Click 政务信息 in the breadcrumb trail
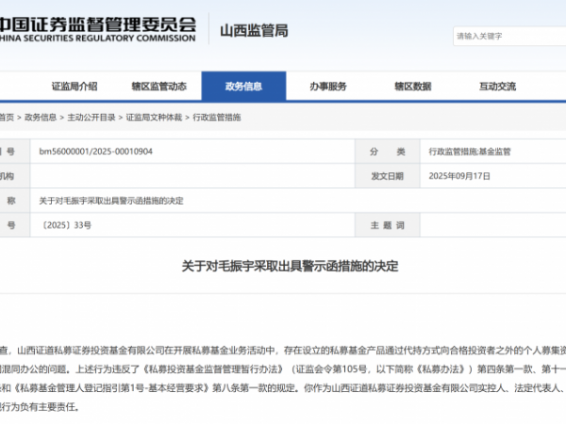Screen dimensions: 566x424 (x=41, y=118)
